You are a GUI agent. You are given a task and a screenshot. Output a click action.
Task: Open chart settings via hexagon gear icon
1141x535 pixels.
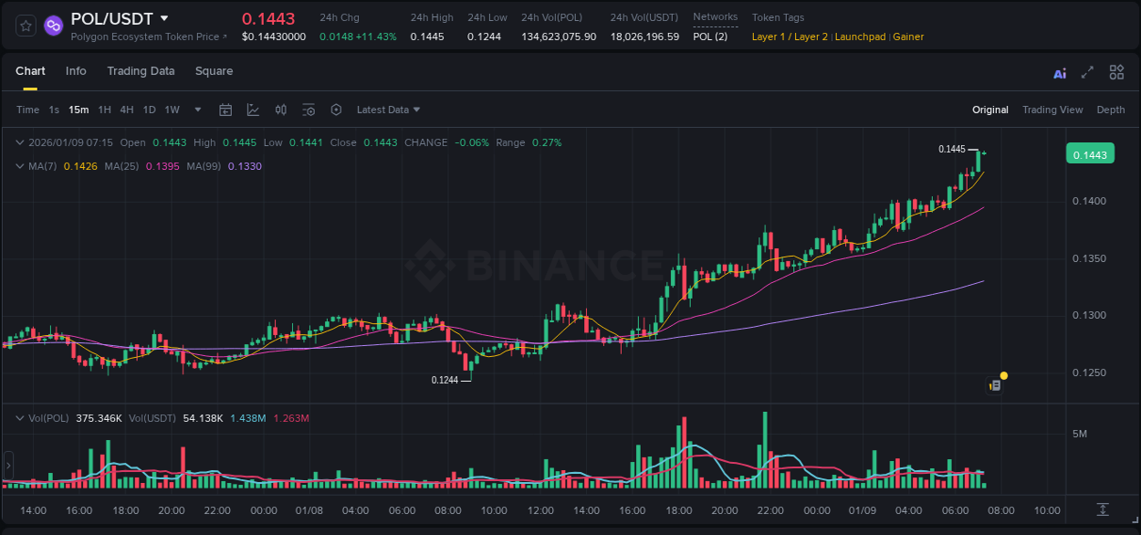(x=336, y=110)
